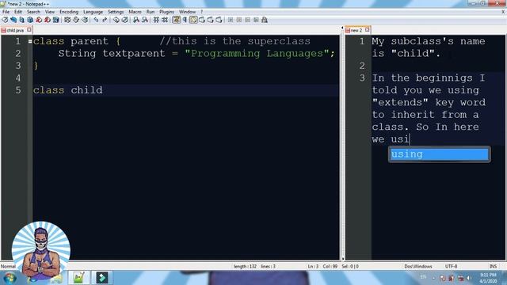Viewport: 507px width, 285px height.
Task: Show the Function List toolbar icon
Action: (x=219, y=20)
